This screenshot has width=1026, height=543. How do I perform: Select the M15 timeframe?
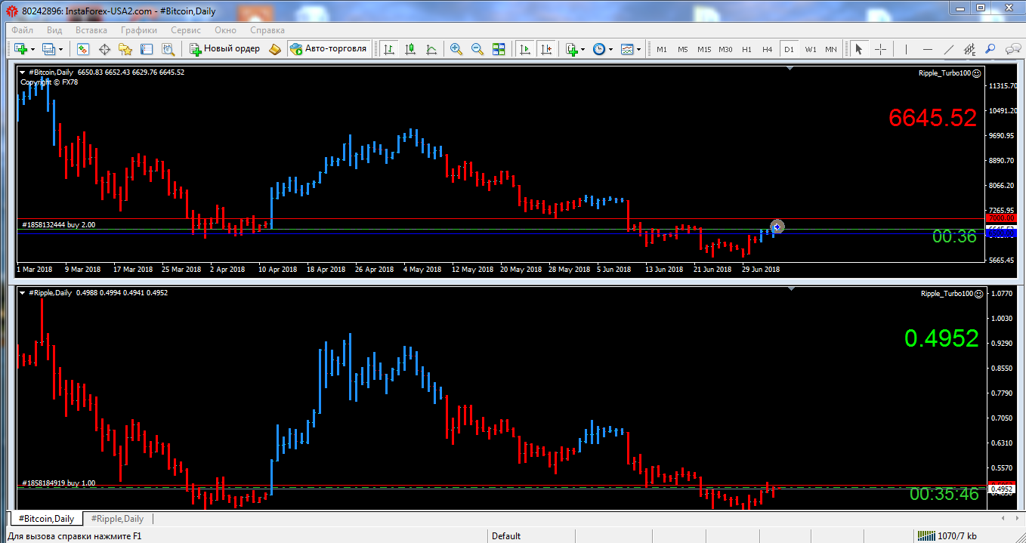(x=704, y=49)
